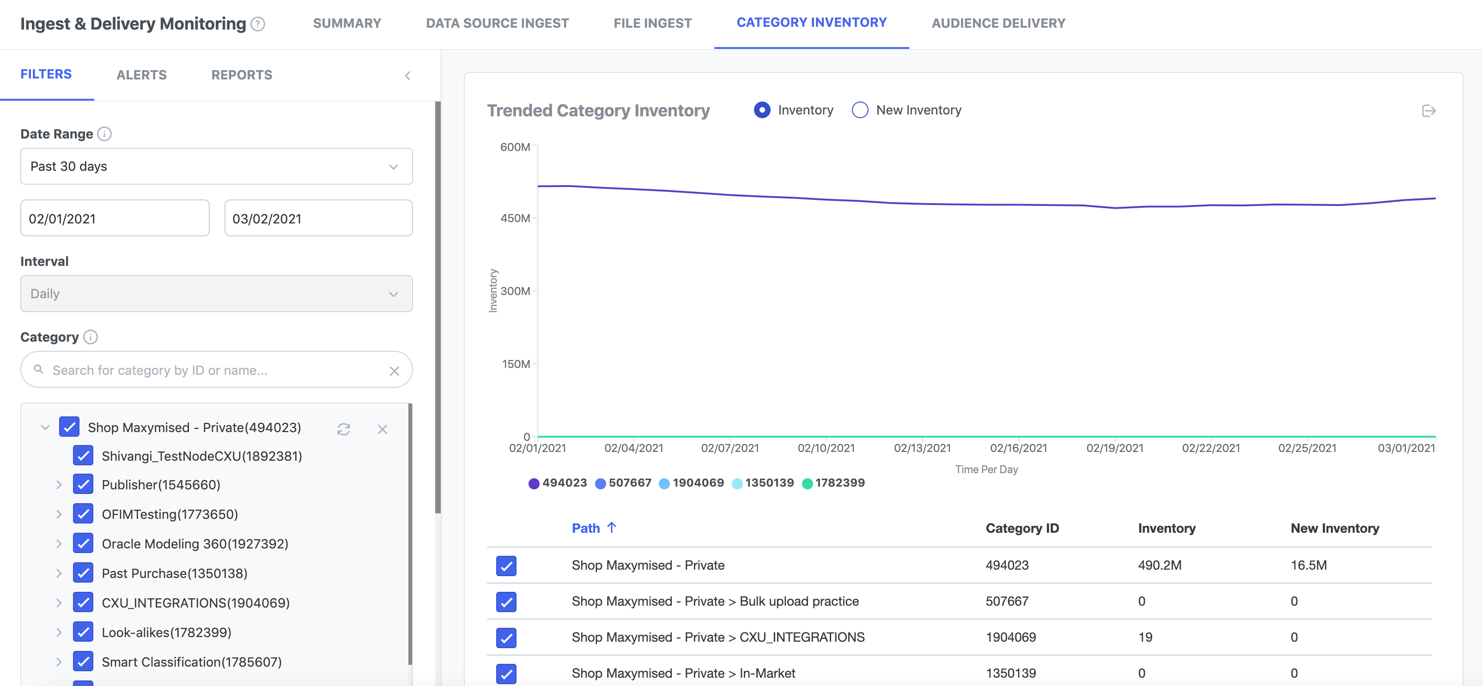The width and height of the screenshot is (1483, 686).
Task: Toggle the 494023 legend color swatch
Action: 534,483
